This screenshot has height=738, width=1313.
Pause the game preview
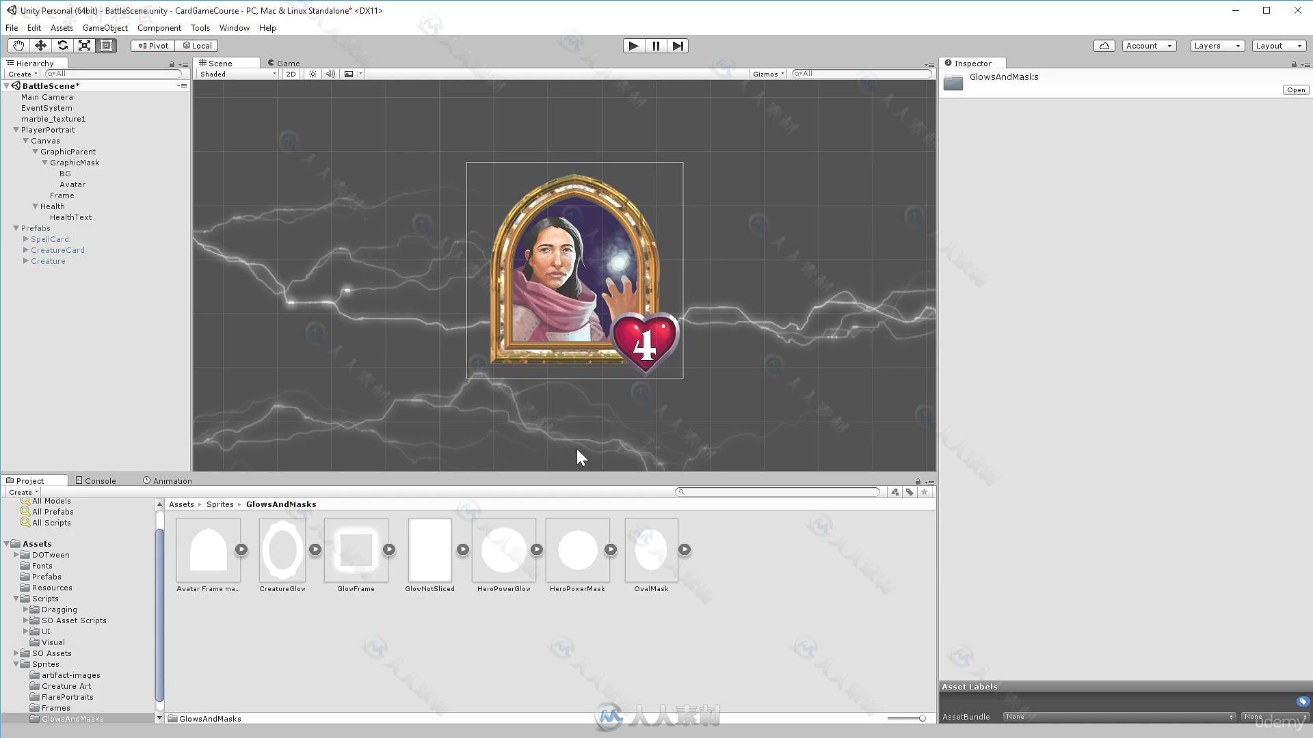(x=656, y=46)
